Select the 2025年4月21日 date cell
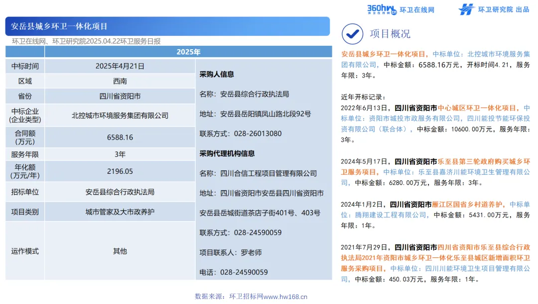This screenshot has width=538, height=304. coord(120,67)
